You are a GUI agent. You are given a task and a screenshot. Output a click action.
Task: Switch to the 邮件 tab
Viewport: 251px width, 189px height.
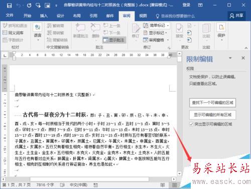(110, 16)
